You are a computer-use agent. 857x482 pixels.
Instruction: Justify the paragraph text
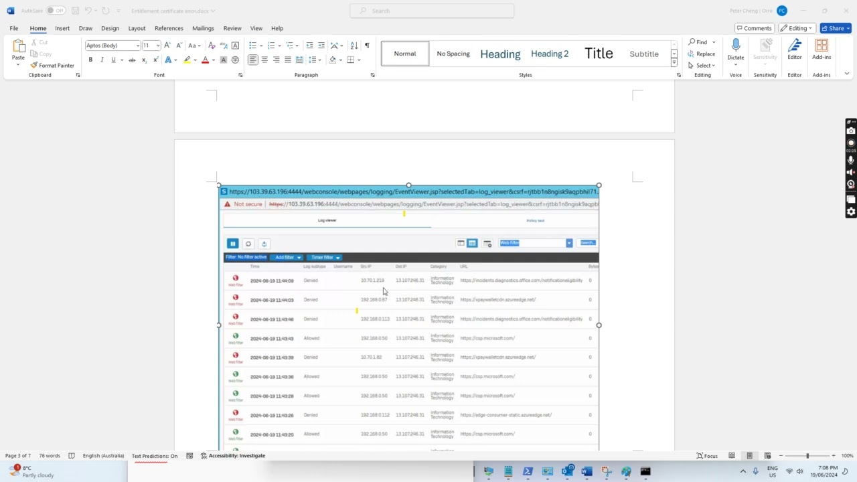288,60
